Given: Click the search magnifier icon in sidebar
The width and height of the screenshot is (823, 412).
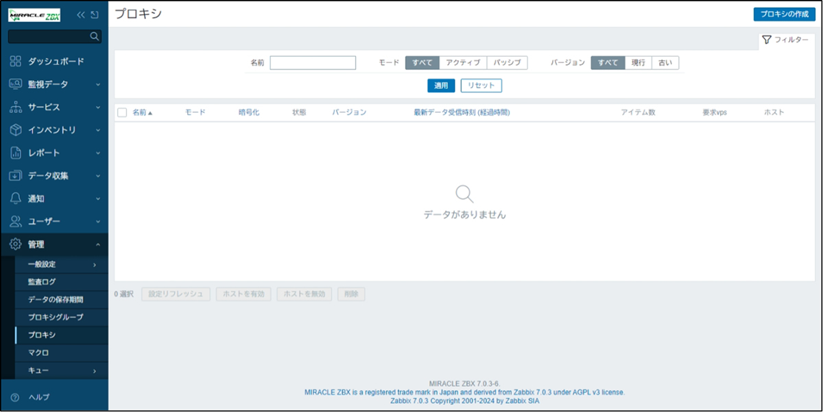Looking at the screenshot, I should 95,36.
